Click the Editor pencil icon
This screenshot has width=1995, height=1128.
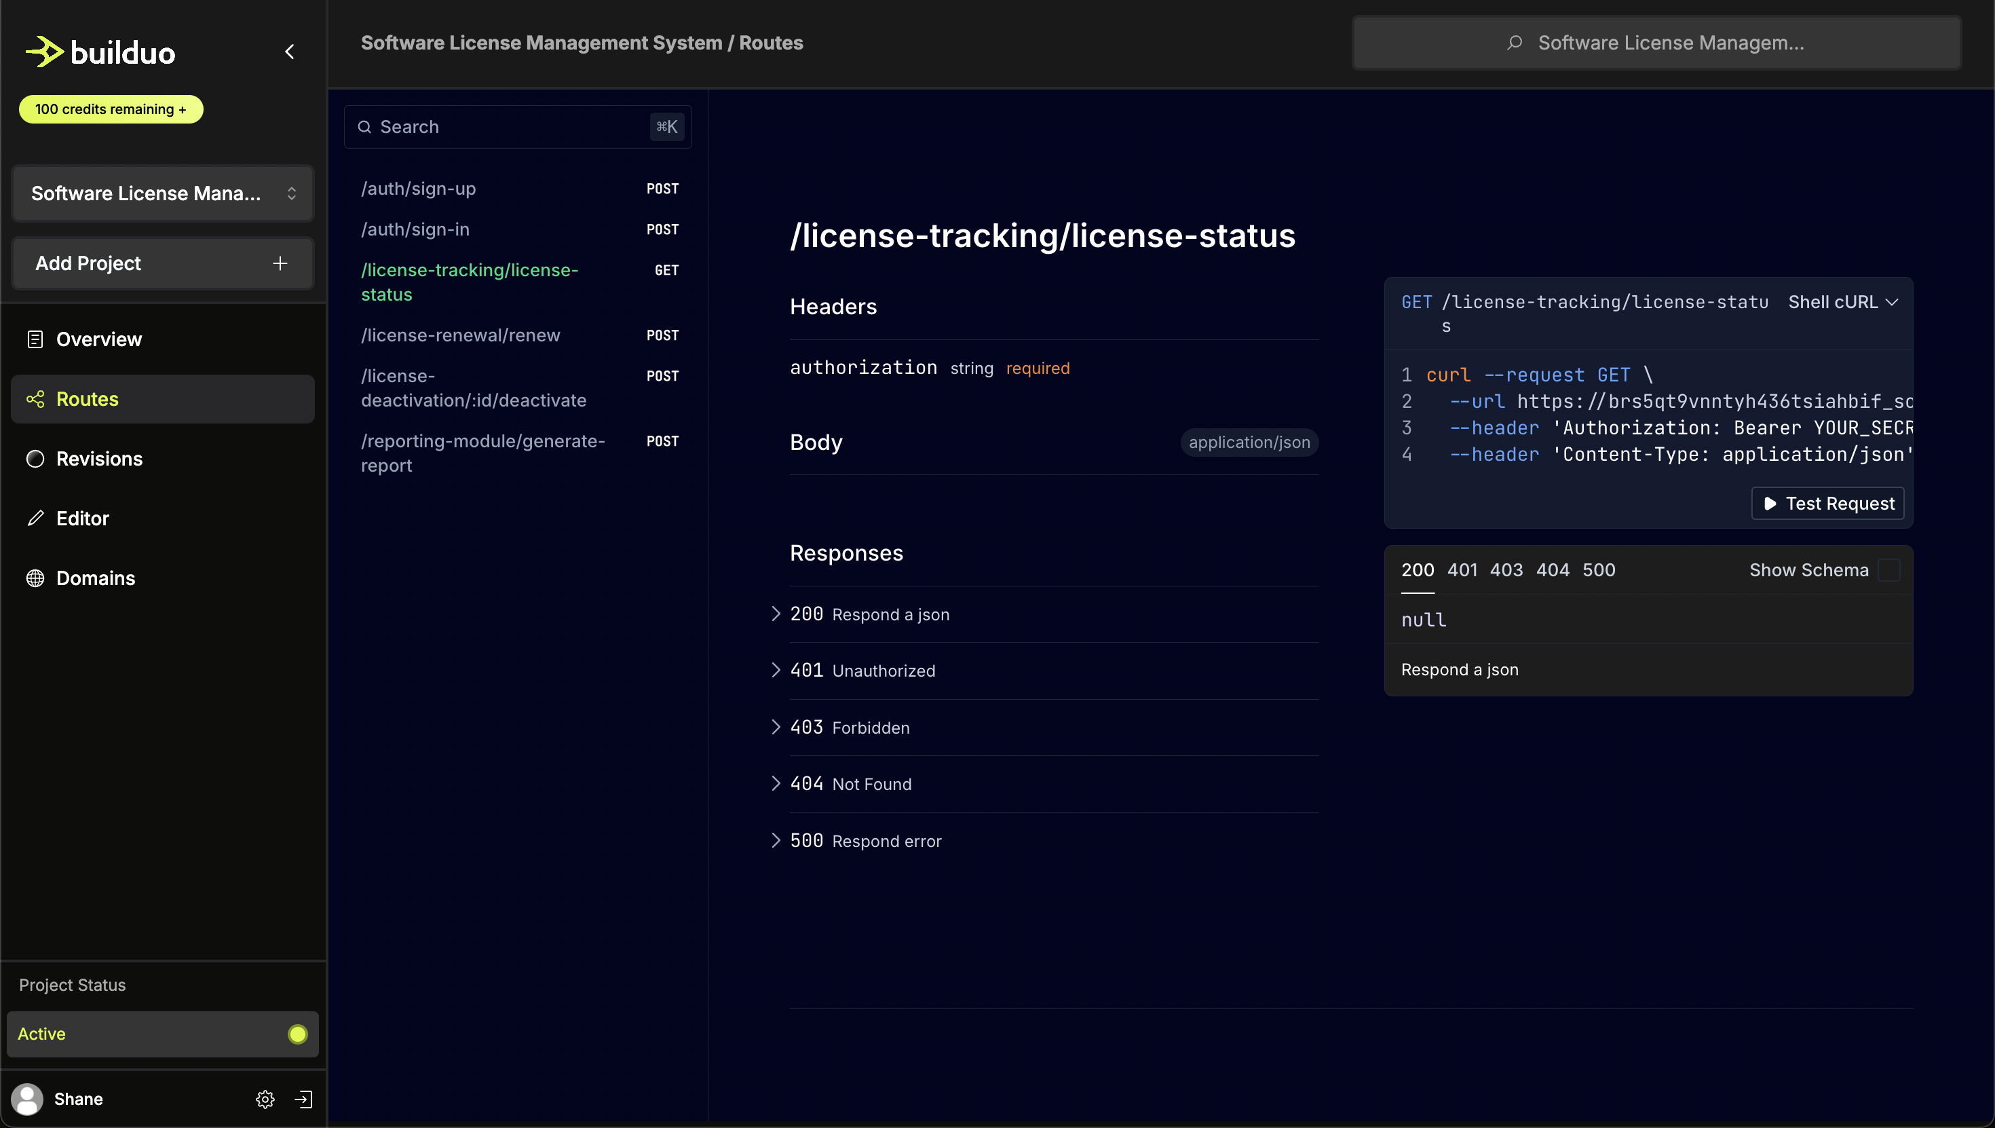pos(35,519)
